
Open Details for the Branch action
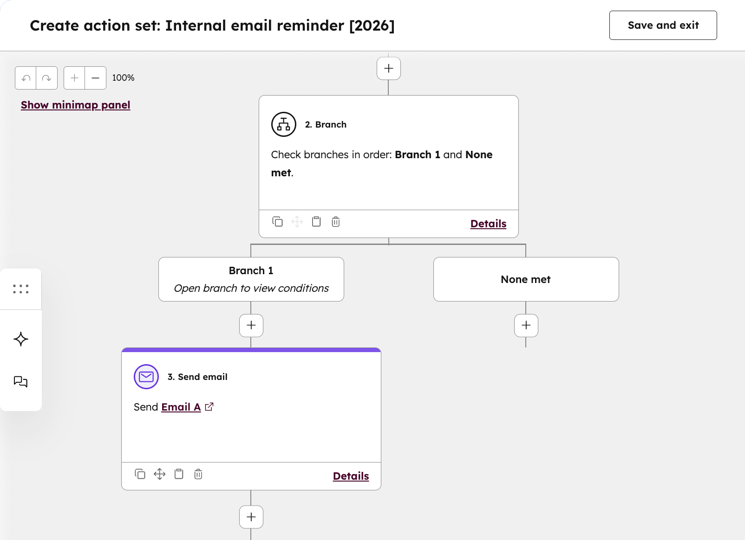[488, 224]
